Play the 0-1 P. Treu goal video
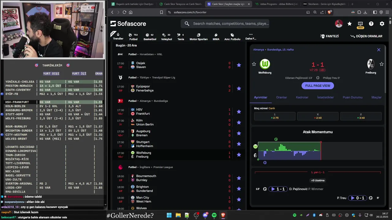This screenshot has width=392, height=220. 358,198
